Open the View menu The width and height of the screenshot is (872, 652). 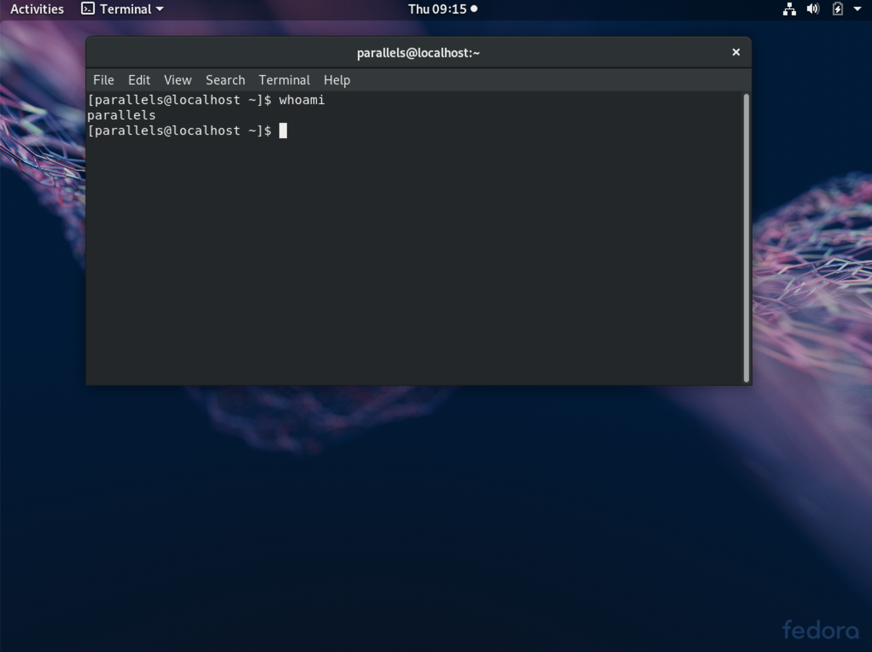(178, 80)
